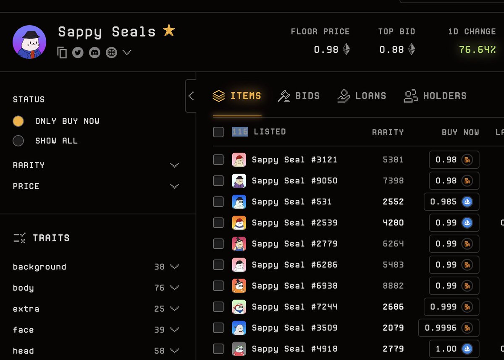Click the highlighted 116 listed count
The height and width of the screenshot is (360, 504).
(x=240, y=132)
